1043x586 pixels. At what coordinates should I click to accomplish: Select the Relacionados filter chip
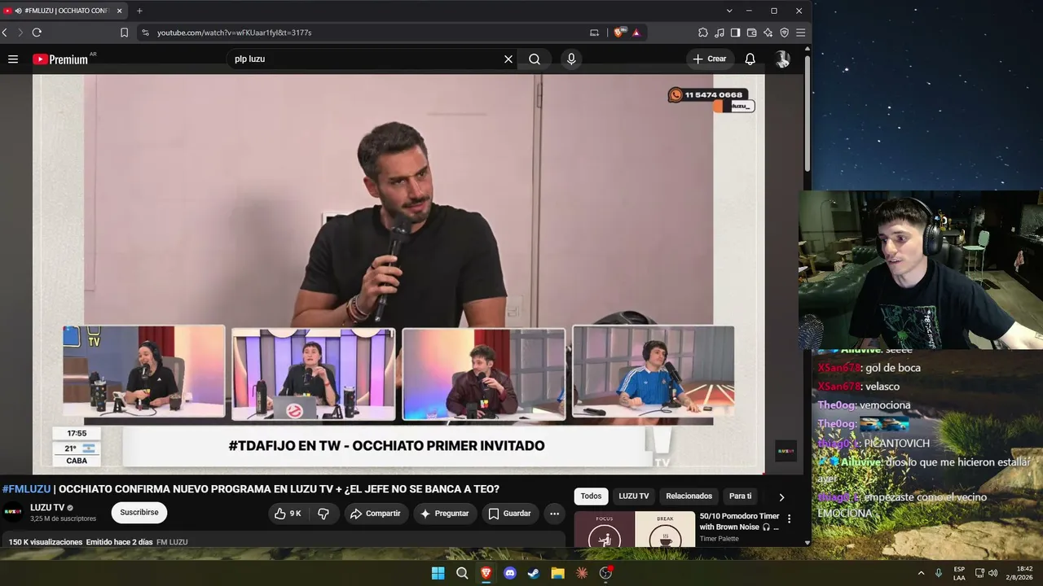[689, 496]
